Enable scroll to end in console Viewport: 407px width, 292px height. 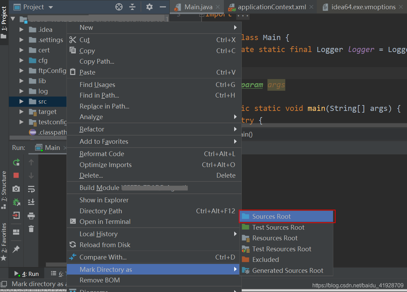31,202
